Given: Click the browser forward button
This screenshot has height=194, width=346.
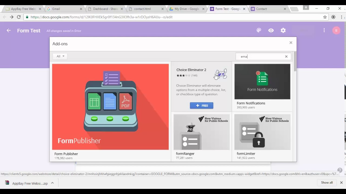Looking at the screenshot, I should coord(11,17).
